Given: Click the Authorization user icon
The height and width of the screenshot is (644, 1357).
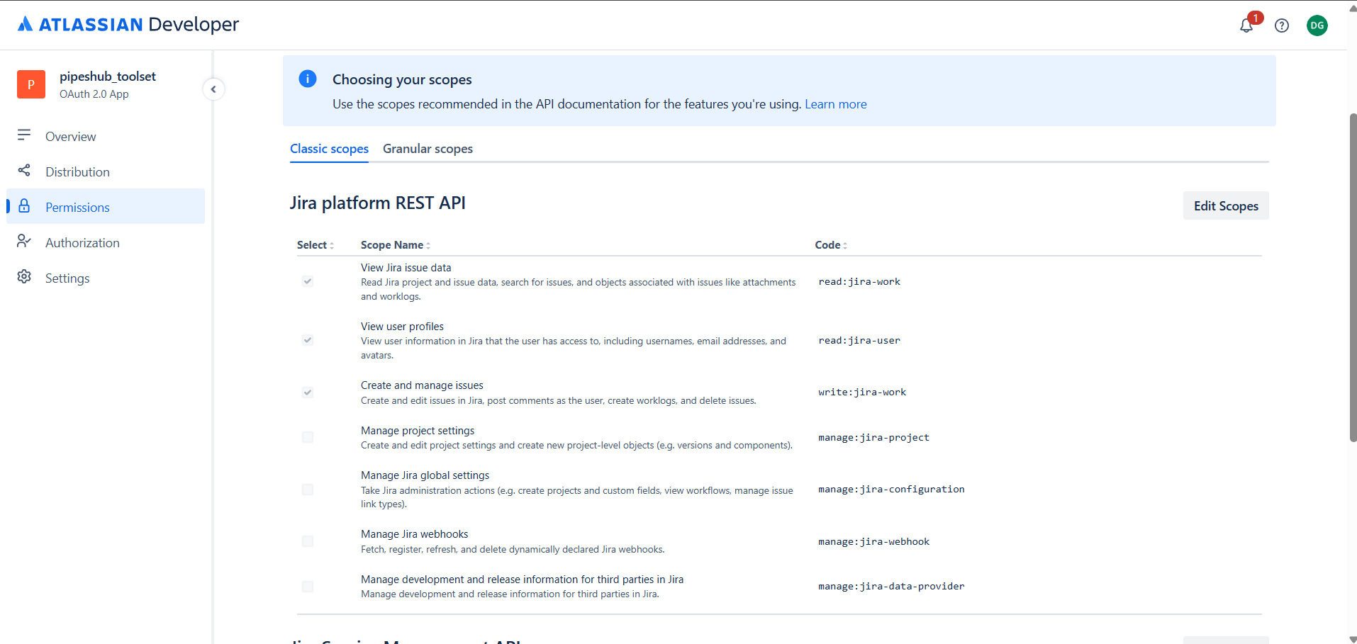Looking at the screenshot, I should tap(24, 242).
